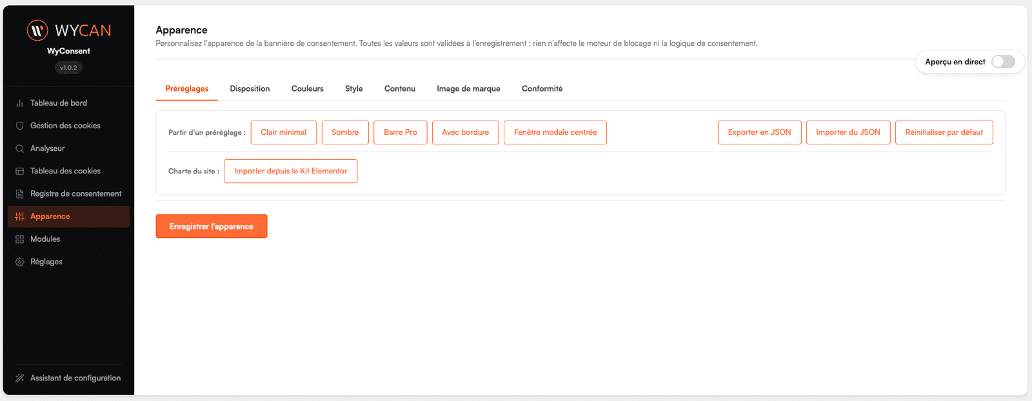Enable the Aperçu en direct switch
1032x401 pixels.
[x=1003, y=61]
